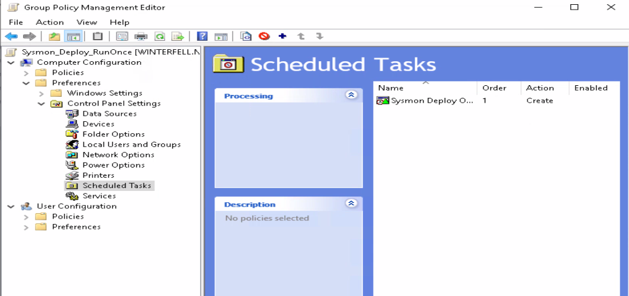629x296 pixels.
Task: Click the Export List toolbar icon
Action: click(x=177, y=37)
